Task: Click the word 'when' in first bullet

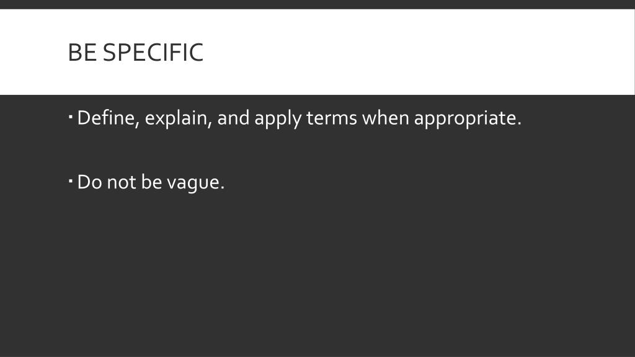Action: [385, 118]
